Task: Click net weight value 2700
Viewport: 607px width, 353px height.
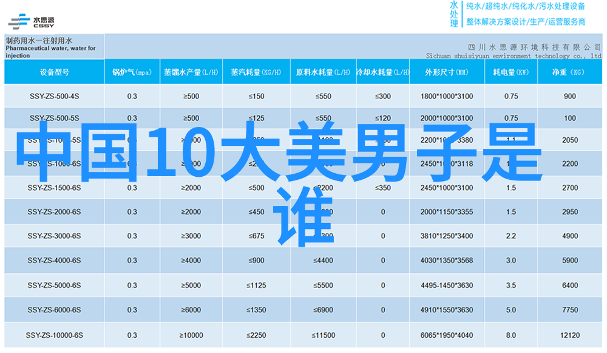Action: pos(570,188)
